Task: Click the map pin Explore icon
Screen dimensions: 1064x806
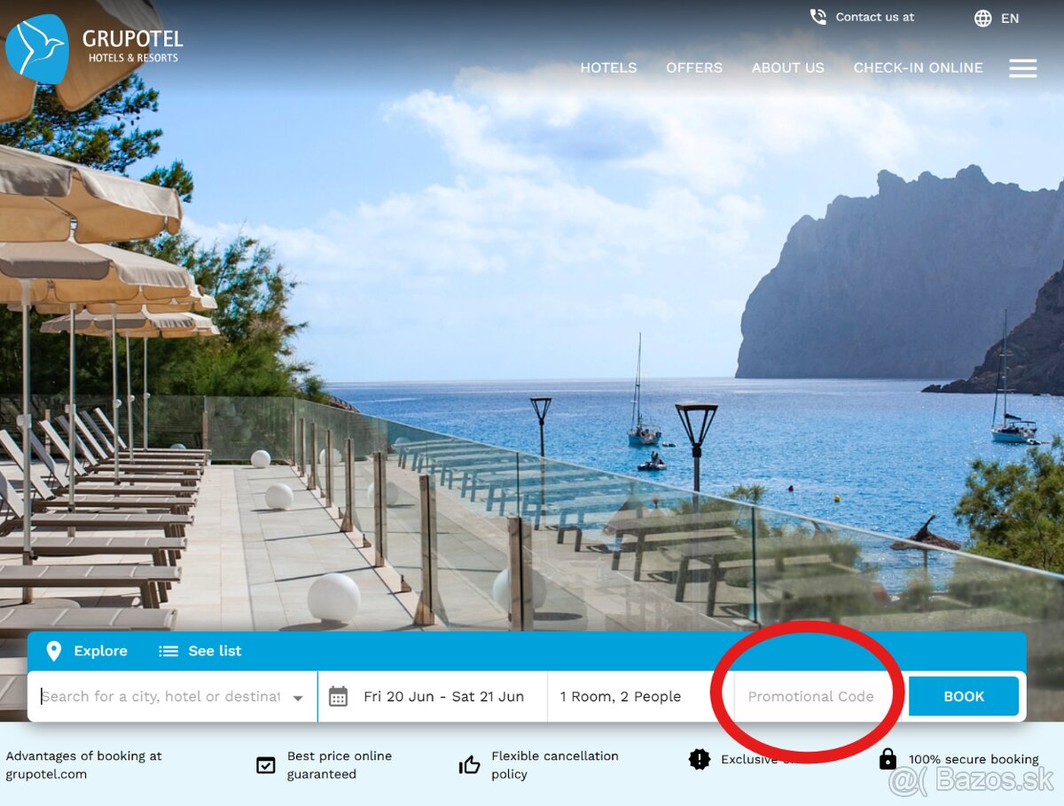Action: (x=54, y=651)
